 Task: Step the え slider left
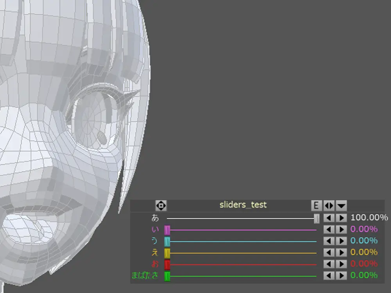coord(329,253)
